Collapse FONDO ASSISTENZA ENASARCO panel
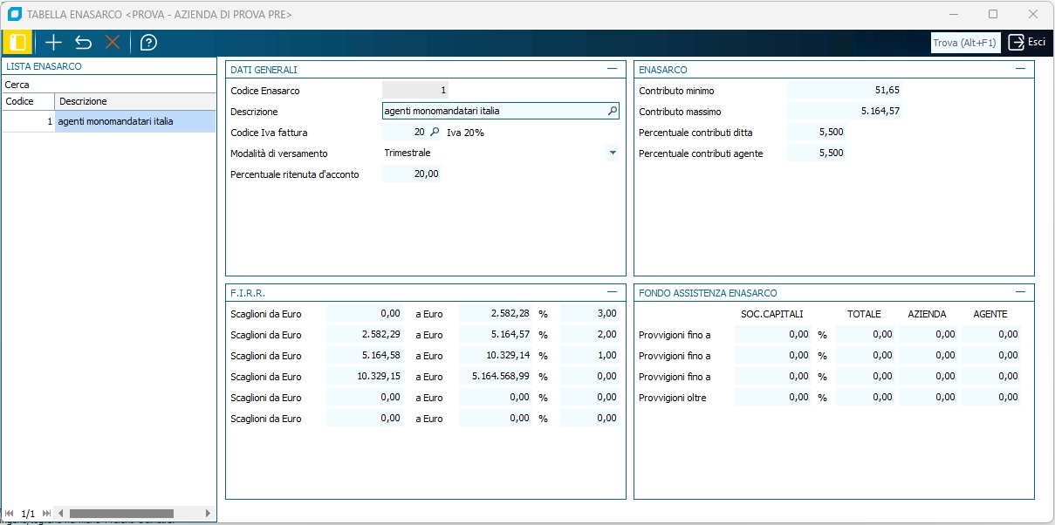 coord(1020,292)
